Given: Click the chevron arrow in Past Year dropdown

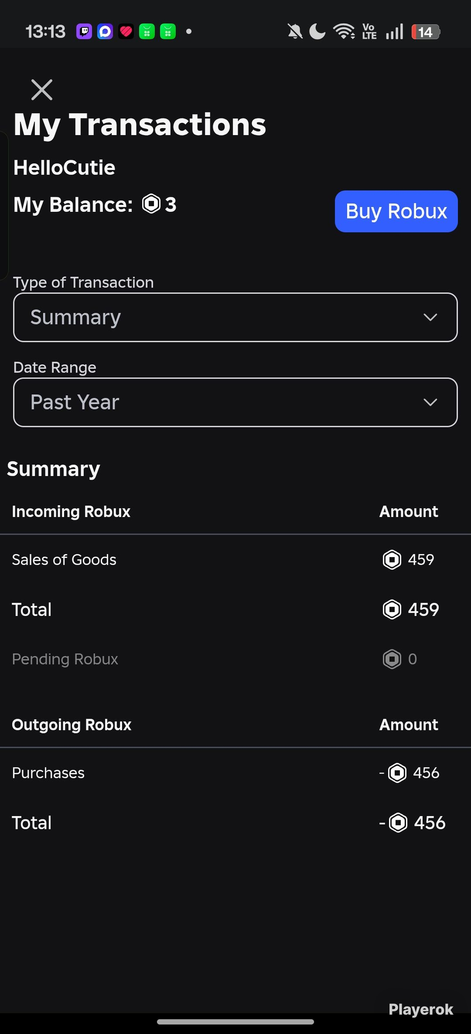Looking at the screenshot, I should click(430, 402).
